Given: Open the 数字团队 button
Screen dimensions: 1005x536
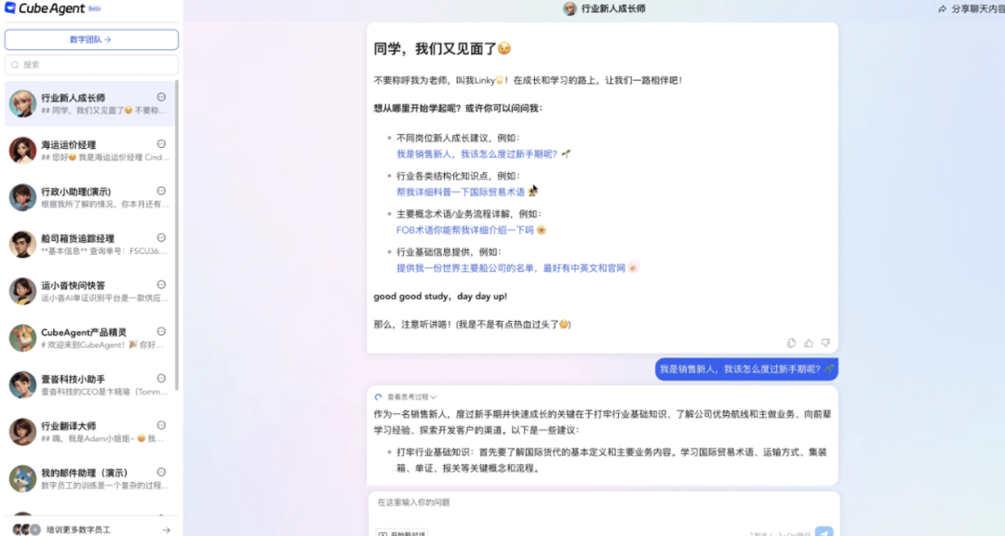Looking at the screenshot, I should [91, 40].
